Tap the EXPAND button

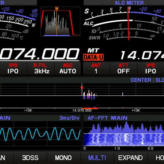(x=131, y=158)
